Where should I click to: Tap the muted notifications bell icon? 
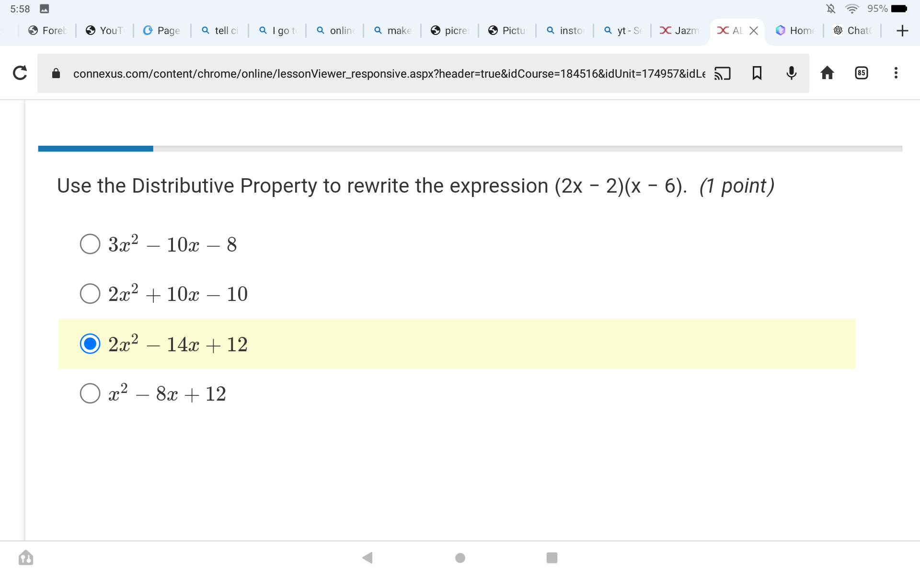pos(831,9)
